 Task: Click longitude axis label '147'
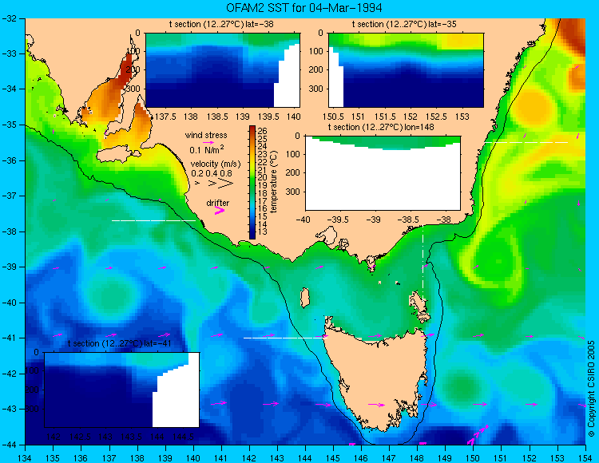[x=389, y=458]
